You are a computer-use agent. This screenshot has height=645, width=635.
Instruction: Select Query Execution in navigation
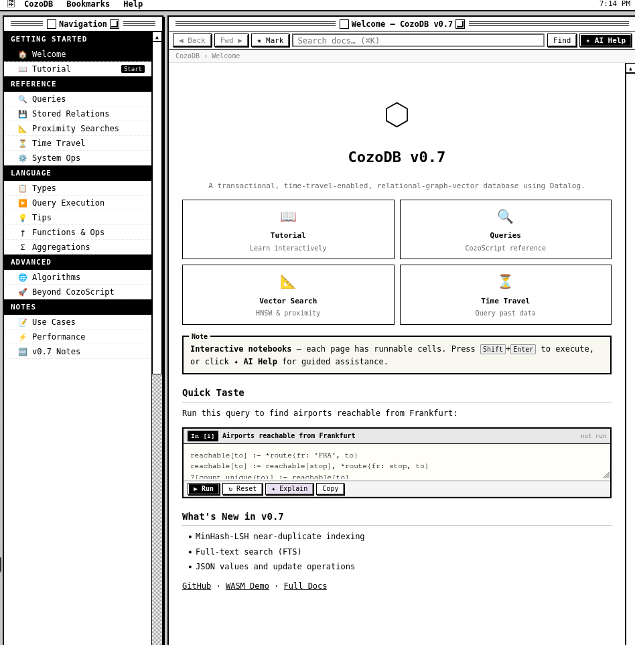click(78, 203)
